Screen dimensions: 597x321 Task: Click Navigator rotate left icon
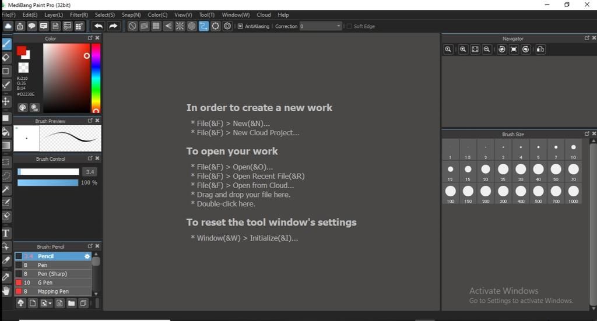tap(502, 50)
